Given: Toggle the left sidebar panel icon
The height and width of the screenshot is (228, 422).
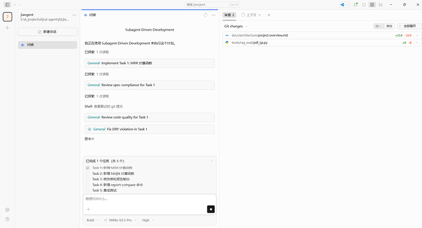Looking at the screenshot, I should point(7,4).
